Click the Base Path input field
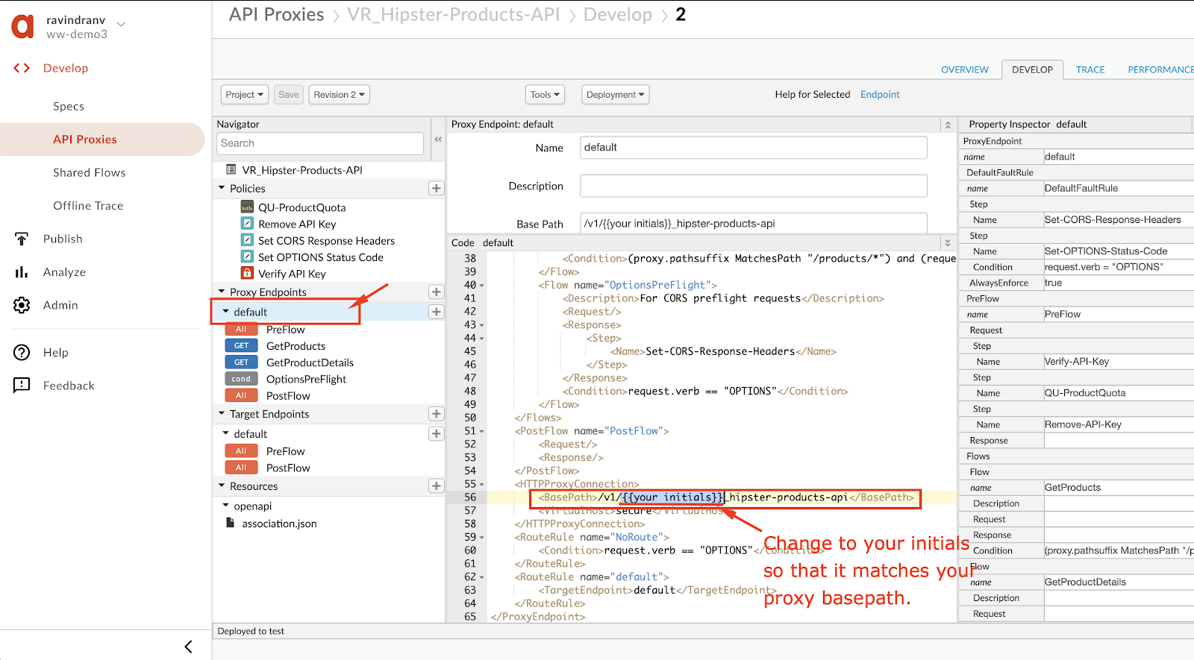 754,223
